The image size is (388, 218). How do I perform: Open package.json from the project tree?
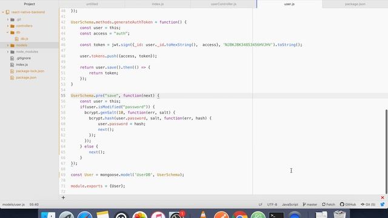(26, 78)
